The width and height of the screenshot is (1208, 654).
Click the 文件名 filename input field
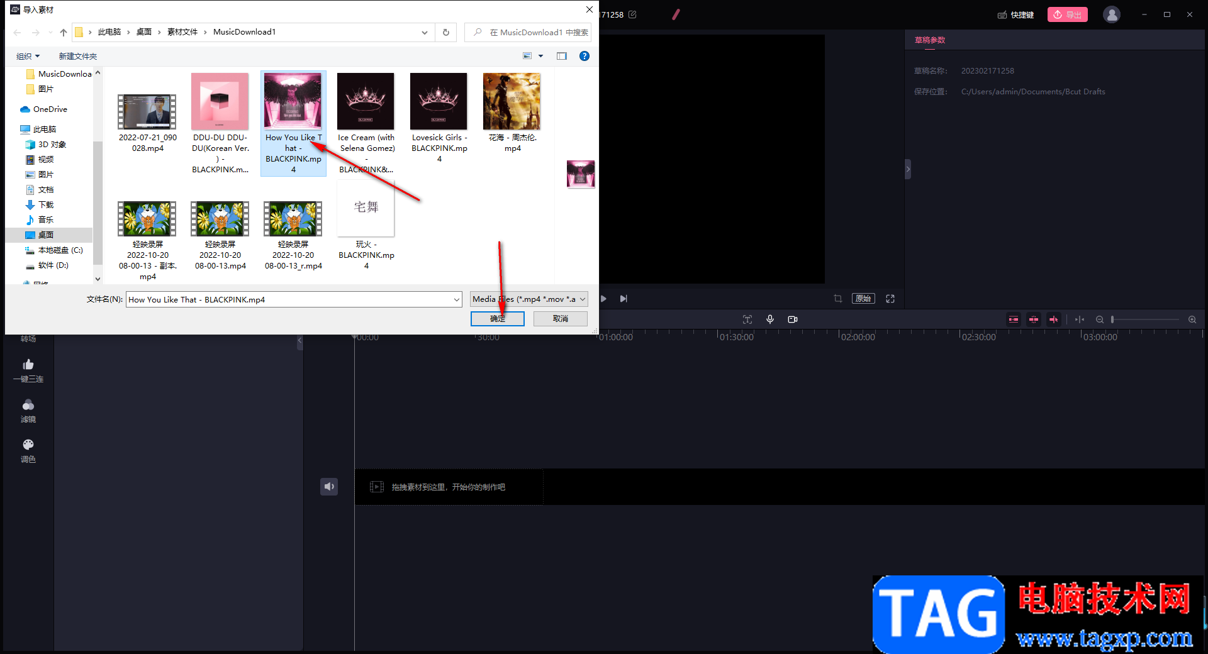click(x=289, y=299)
